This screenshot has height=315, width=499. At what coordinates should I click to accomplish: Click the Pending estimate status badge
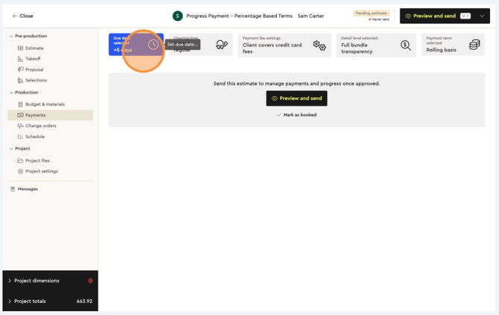pyautogui.click(x=372, y=13)
